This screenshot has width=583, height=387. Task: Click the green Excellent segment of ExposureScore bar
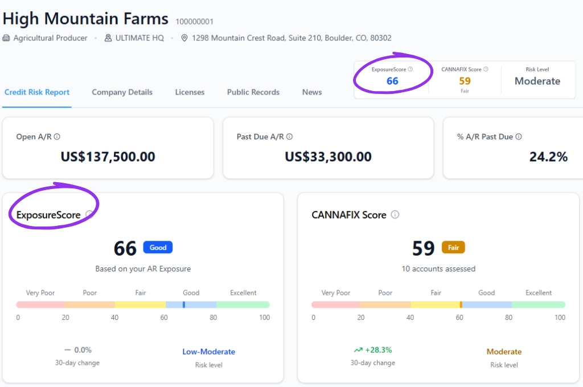[243, 305]
